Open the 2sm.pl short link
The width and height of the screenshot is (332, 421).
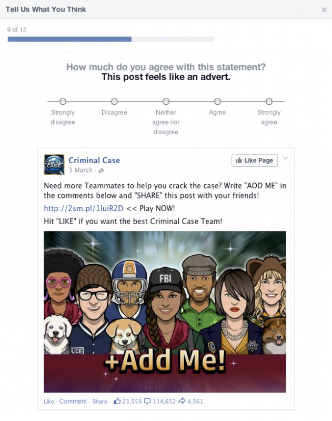click(x=84, y=208)
